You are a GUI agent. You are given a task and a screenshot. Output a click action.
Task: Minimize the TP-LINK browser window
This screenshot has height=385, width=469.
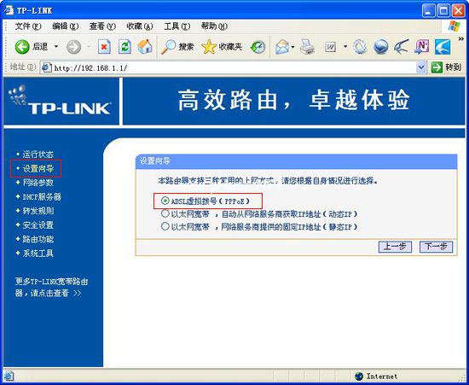(x=428, y=11)
